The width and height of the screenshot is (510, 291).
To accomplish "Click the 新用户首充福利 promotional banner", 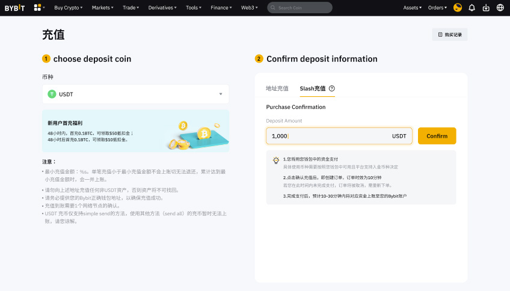I will tap(136, 130).
